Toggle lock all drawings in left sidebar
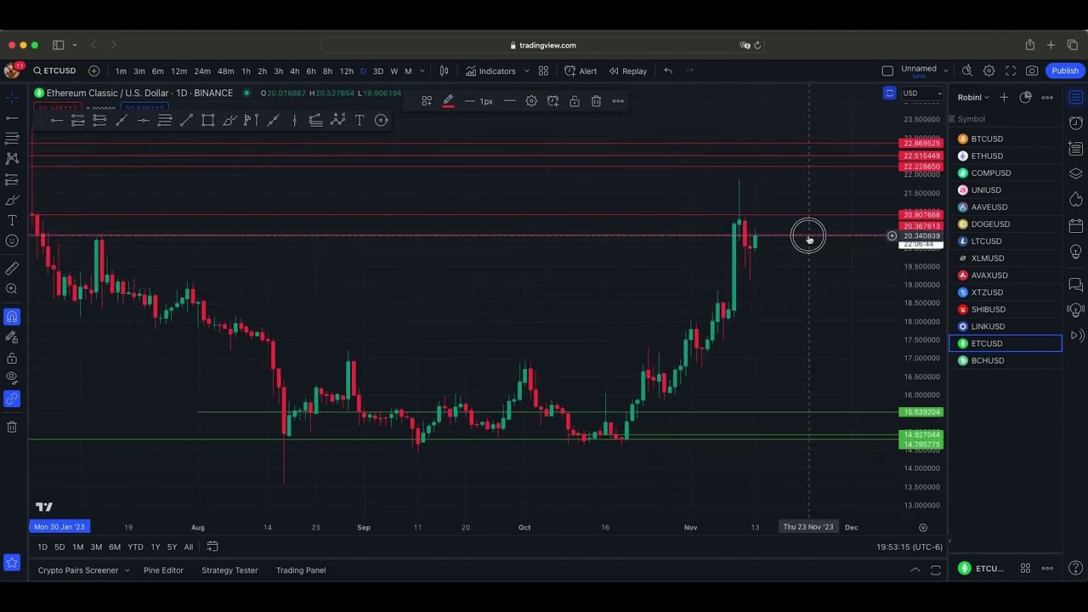This screenshot has height=612, width=1088. tap(12, 358)
